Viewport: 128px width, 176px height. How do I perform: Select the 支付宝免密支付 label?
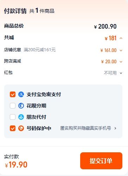(x=44, y=94)
